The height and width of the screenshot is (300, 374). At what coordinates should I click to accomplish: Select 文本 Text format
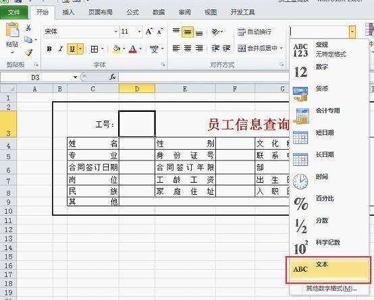tap(329, 270)
